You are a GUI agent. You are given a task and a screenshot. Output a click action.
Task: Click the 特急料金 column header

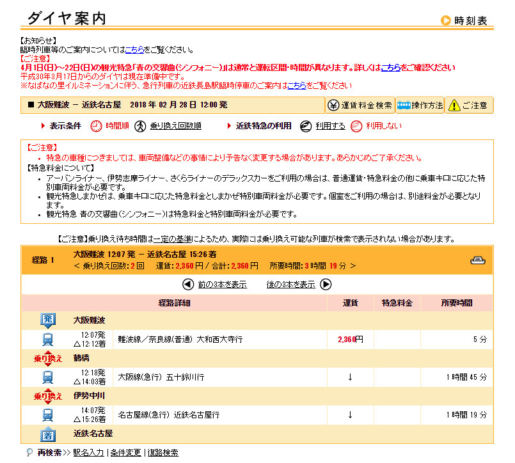click(x=397, y=303)
